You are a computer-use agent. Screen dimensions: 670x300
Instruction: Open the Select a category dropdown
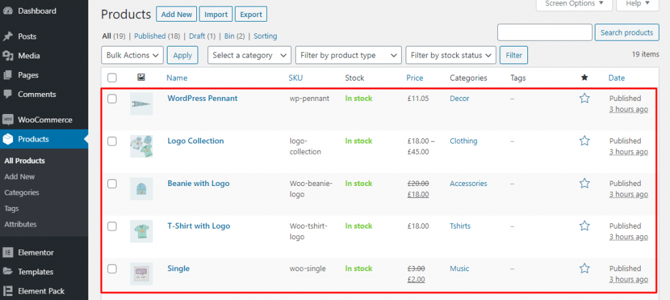pos(249,56)
